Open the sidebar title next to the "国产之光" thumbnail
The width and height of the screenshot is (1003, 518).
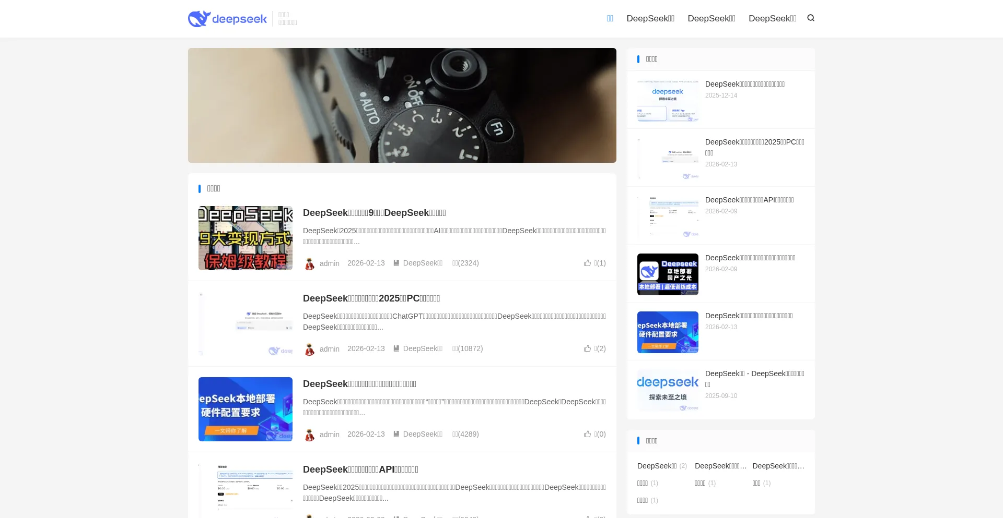pyautogui.click(x=750, y=258)
